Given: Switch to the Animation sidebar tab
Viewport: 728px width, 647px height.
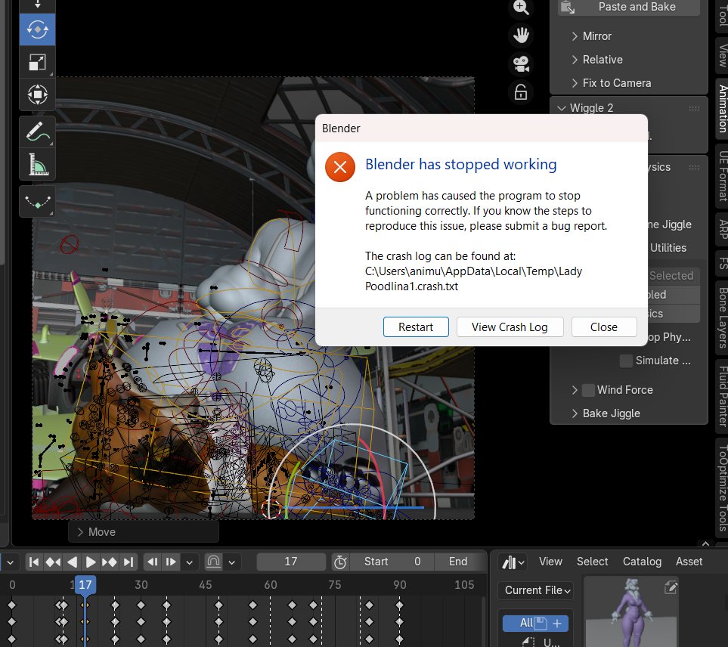Looking at the screenshot, I should click(x=722, y=109).
